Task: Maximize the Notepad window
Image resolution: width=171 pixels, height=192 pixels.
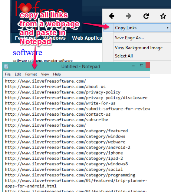Action: tap(142, 65)
